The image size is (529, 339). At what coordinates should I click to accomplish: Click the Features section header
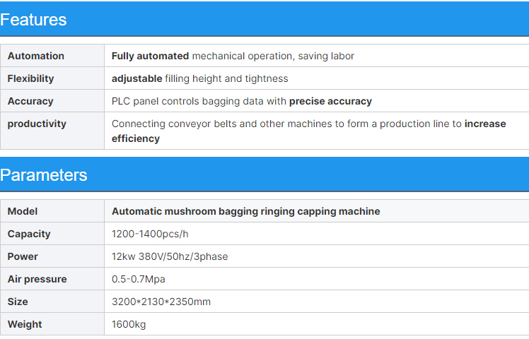click(34, 20)
